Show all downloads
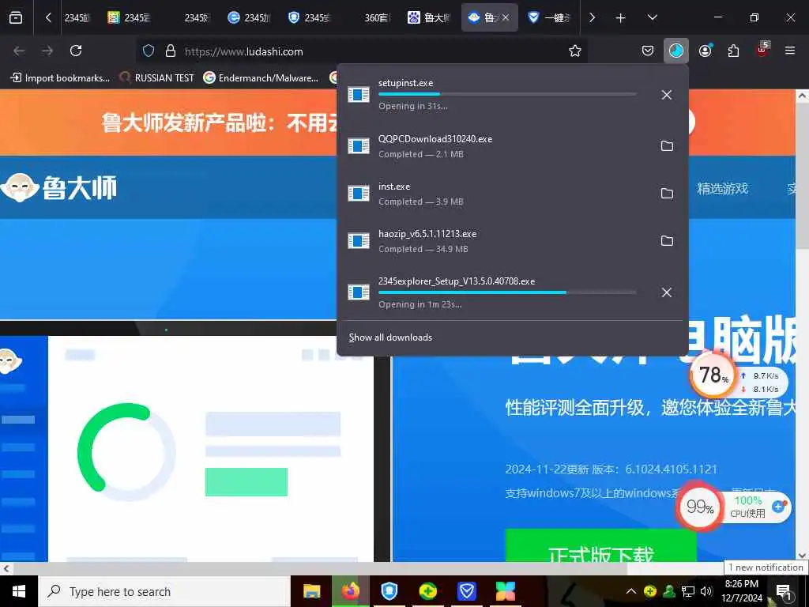The height and width of the screenshot is (607, 809). pyautogui.click(x=390, y=337)
